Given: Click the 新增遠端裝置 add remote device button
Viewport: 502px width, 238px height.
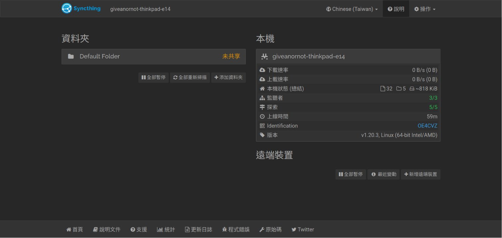Looking at the screenshot, I should coord(420,174).
